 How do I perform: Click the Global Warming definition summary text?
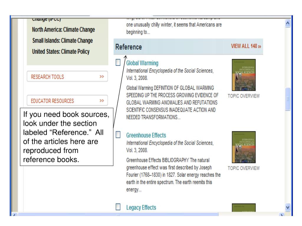pos(172,103)
